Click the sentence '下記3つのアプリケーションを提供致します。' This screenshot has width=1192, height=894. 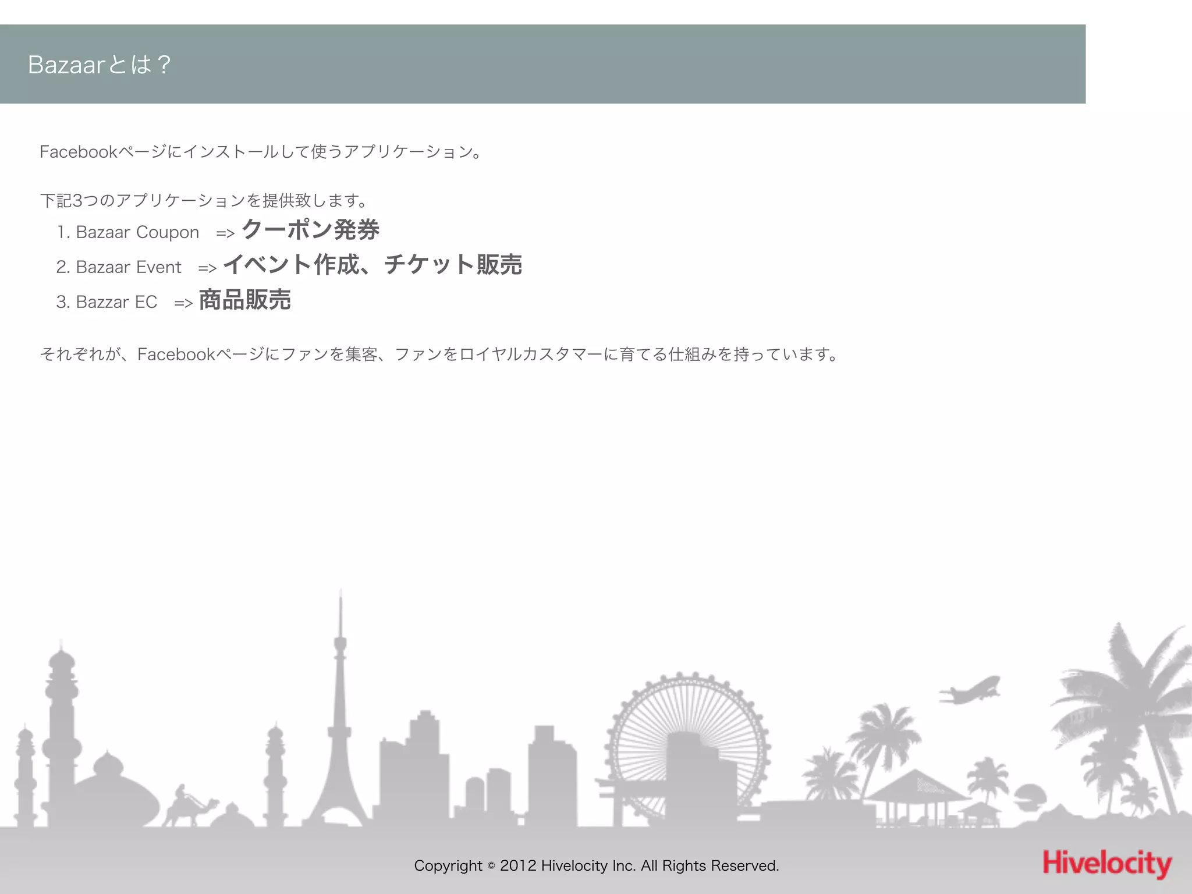204,201
